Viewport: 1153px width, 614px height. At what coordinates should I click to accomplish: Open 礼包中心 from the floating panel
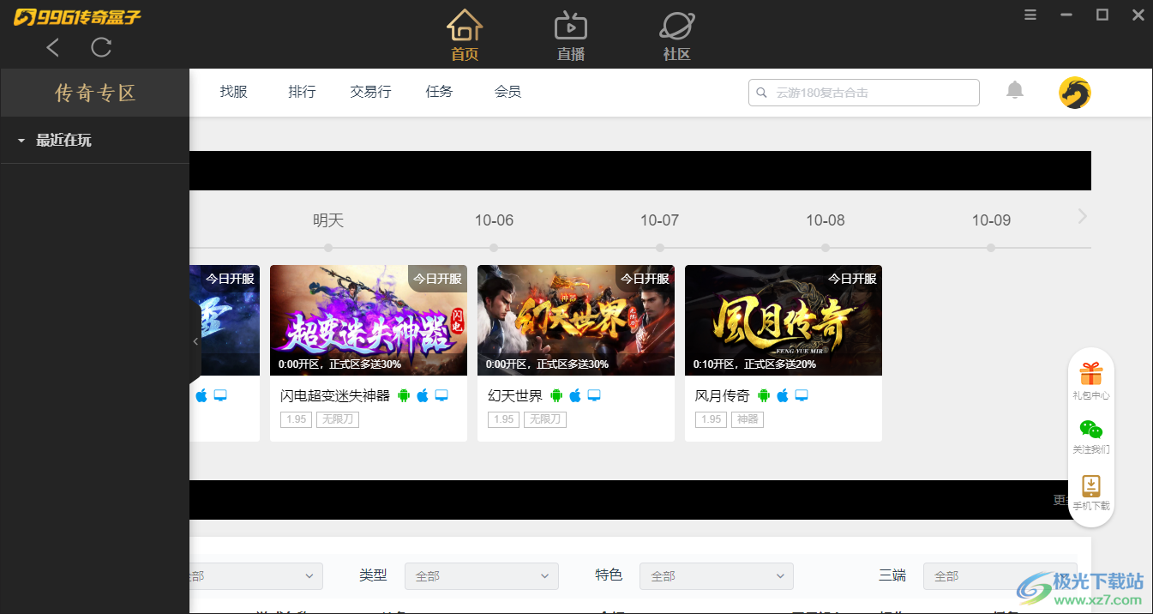tap(1090, 381)
